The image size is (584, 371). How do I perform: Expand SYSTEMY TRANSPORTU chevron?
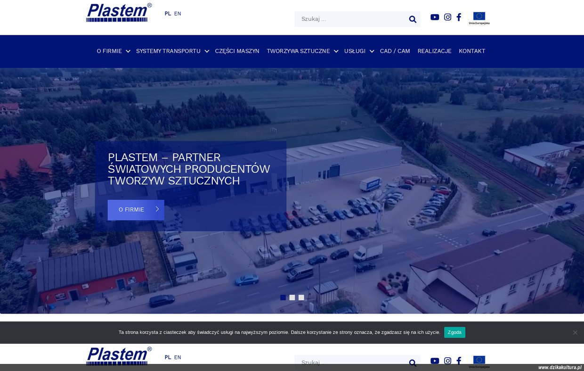tap(207, 51)
